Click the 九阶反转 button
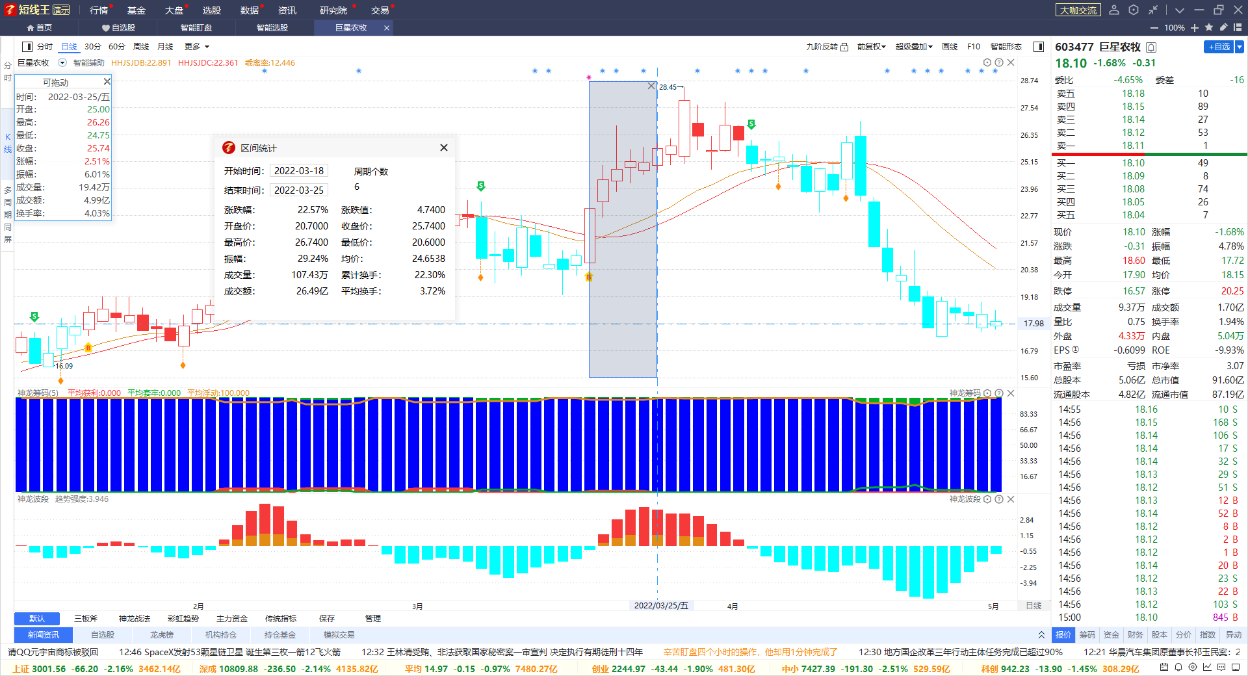1248x676 pixels. (822, 47)
